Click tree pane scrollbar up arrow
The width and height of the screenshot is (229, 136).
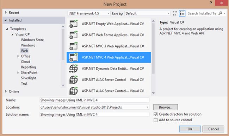tap(63, 27)
